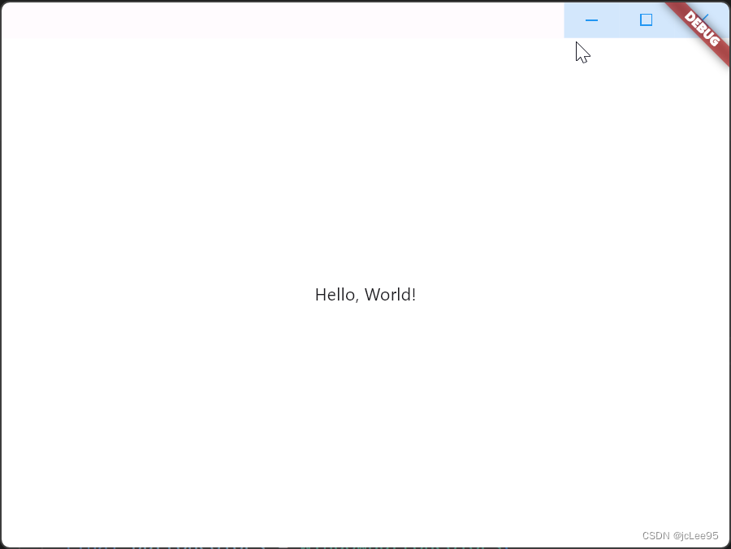
Task: Click the CSDN @jcLee95 watermark link
Action: (x=679, y=535)
